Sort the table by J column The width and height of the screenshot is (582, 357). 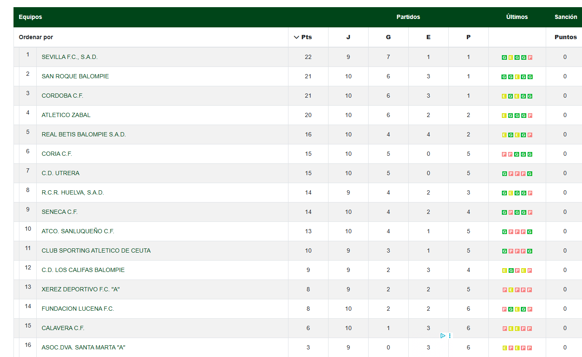pyautogui.click(x=348, y=37)
